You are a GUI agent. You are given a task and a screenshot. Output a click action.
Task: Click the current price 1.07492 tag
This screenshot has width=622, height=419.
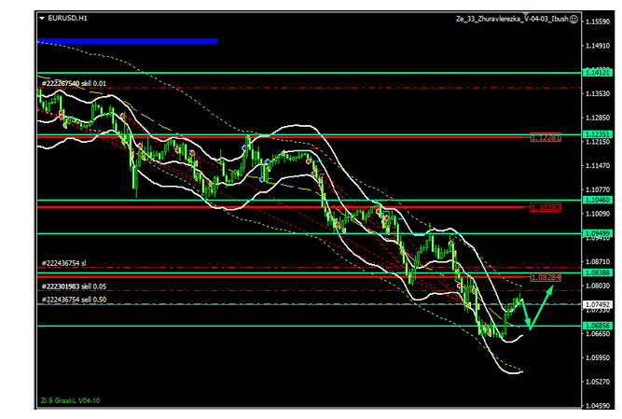pyautogui.click(x=596, y=304)
